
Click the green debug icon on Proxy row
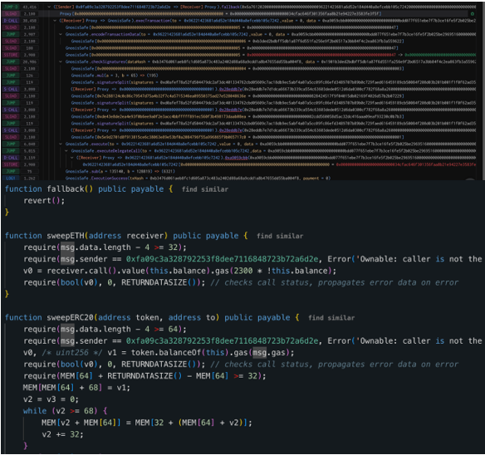472,13
